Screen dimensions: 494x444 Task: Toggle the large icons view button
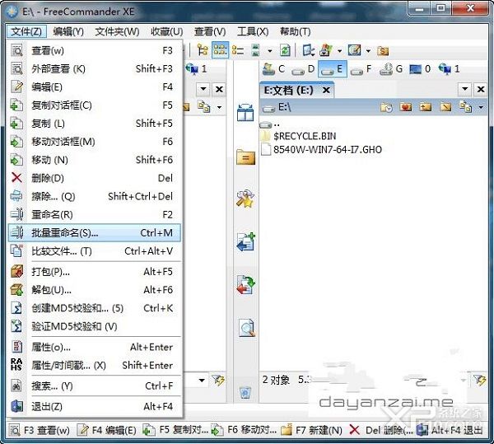coord(220,50)
